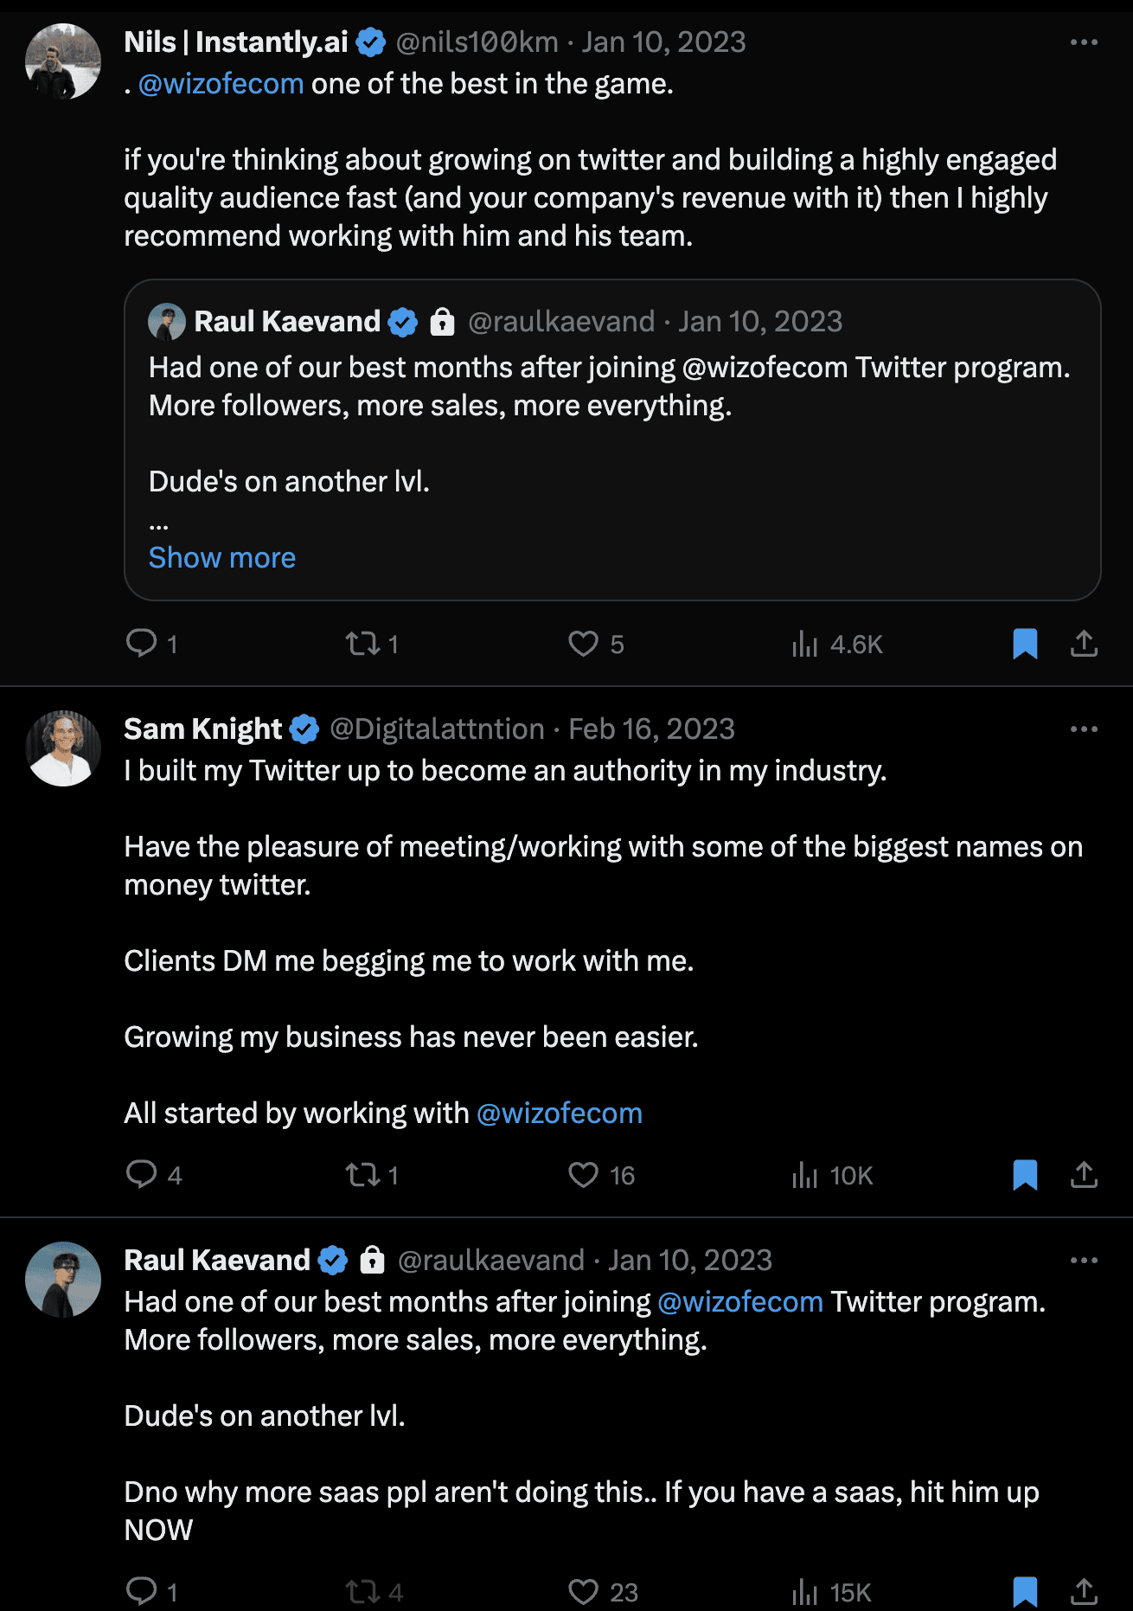The width and height of the screenshot is (1133, 1611).
Task: Remove bookmark from Nils's tweet
Action: (1025, 644)
